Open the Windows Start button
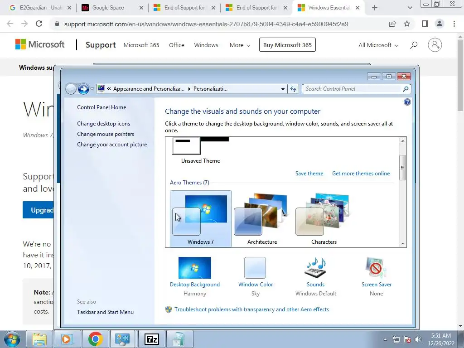 click(x=12, y=339)
